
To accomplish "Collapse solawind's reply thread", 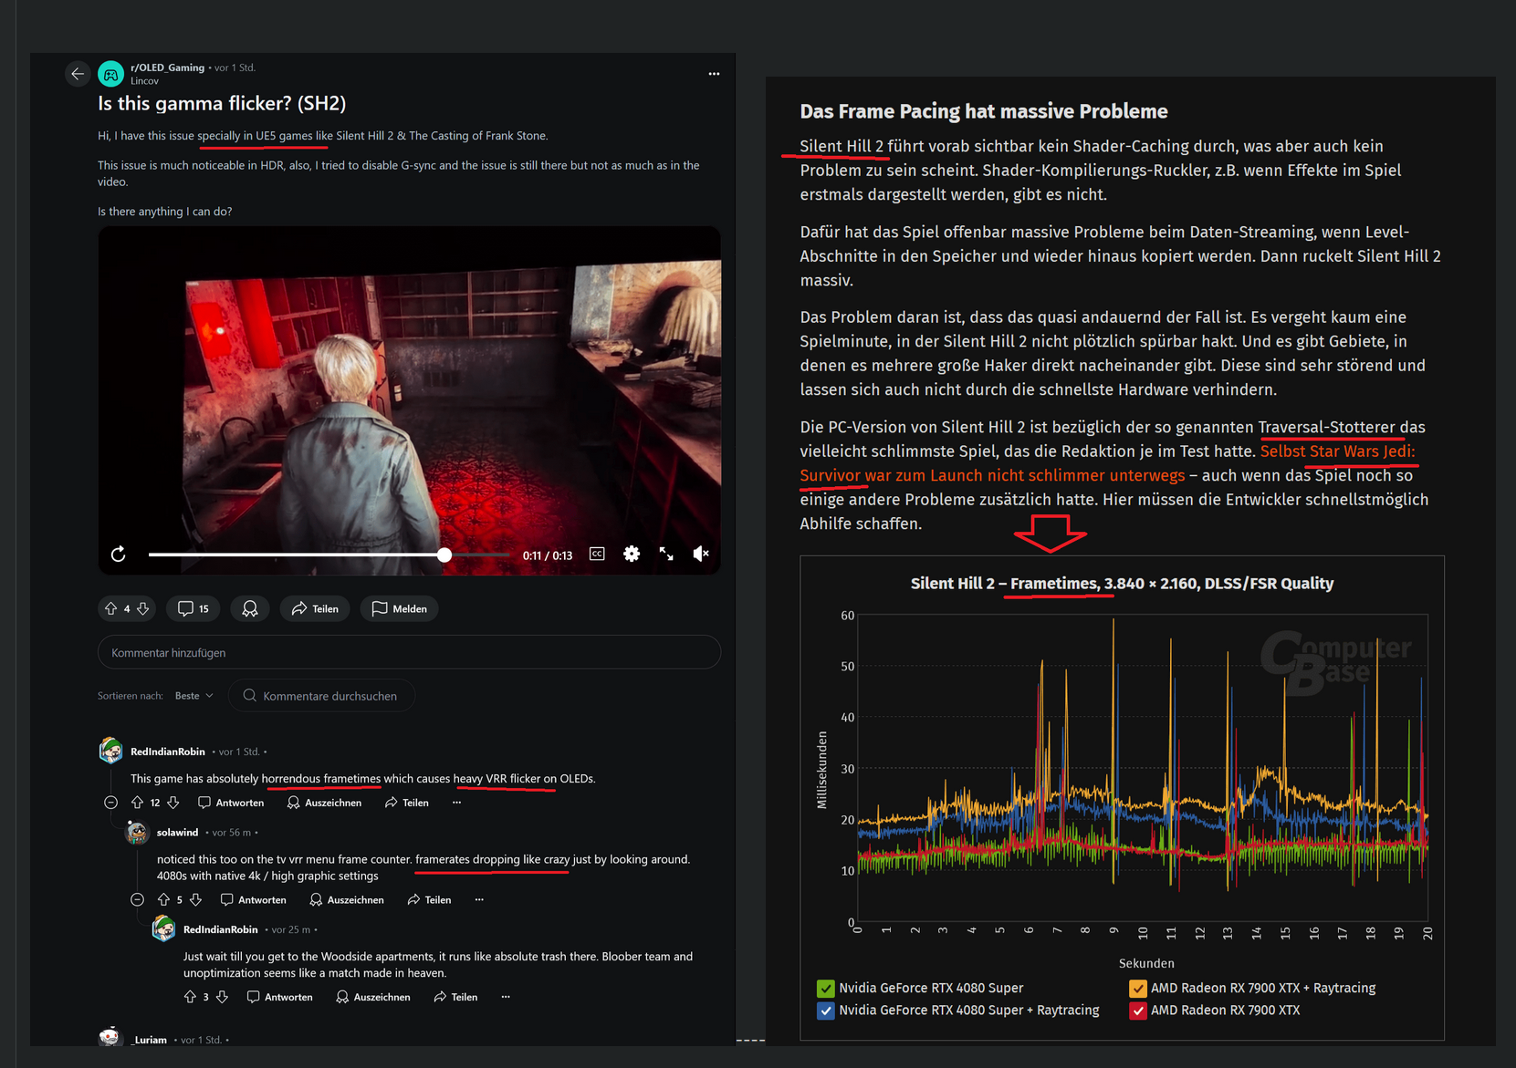I will (138, 899).
